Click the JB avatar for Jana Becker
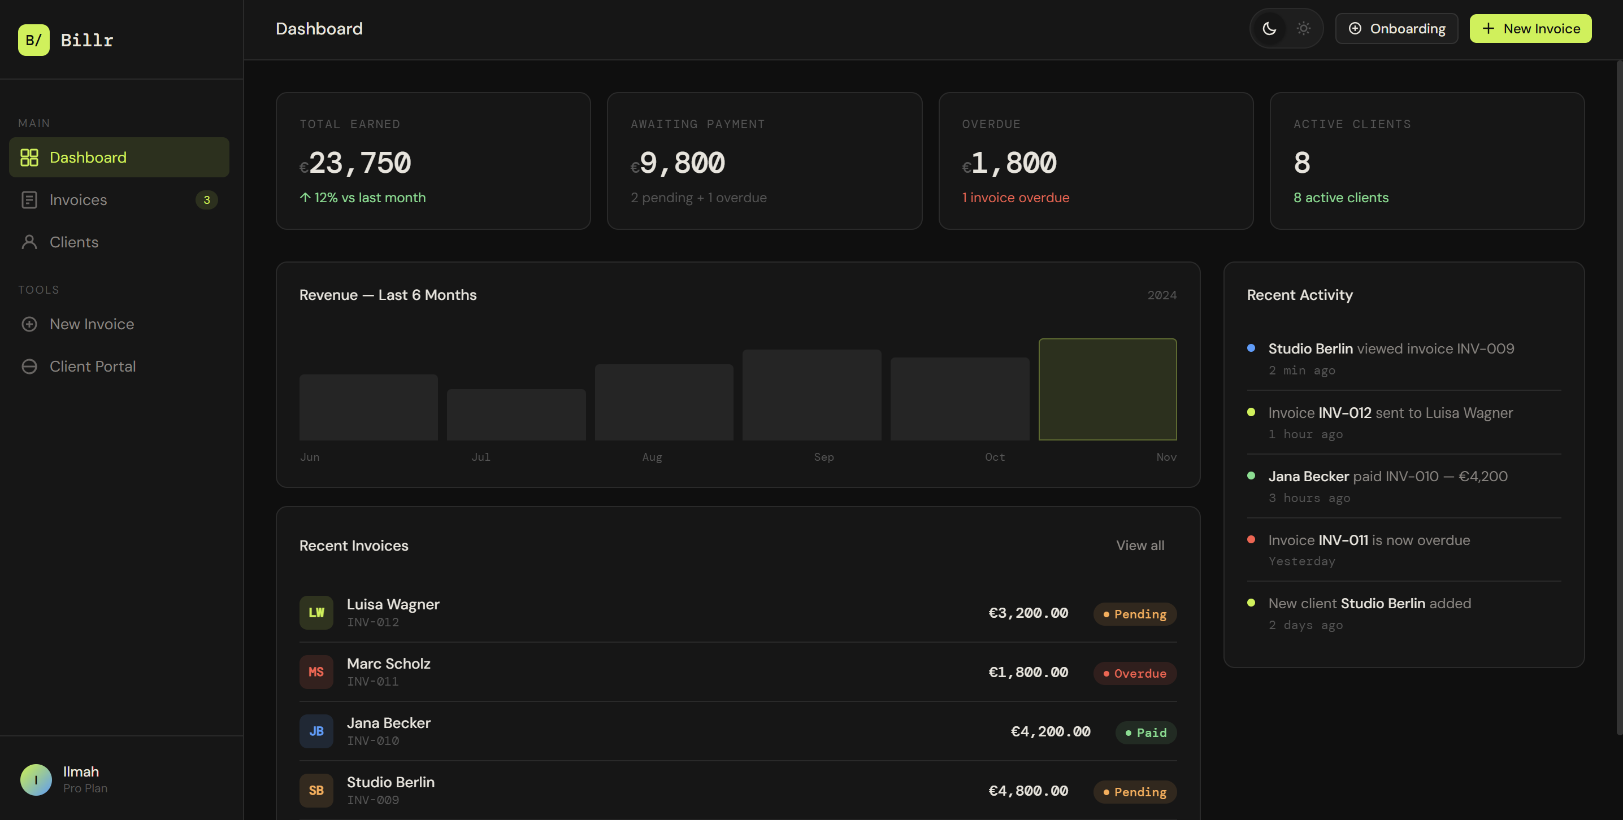Viewport: 1623px width, 820px height. point(316,731)
